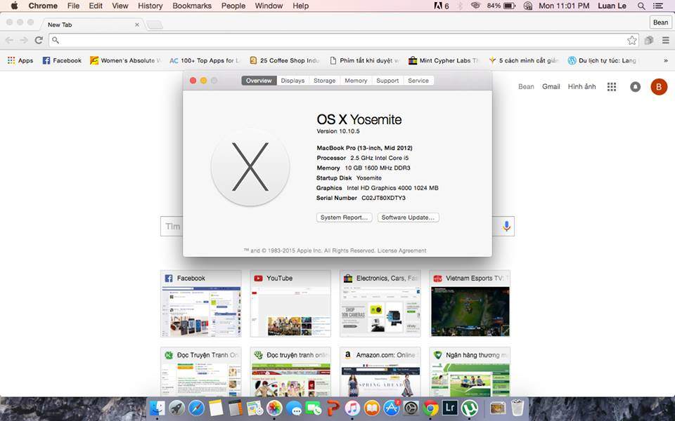The image size is (675, 421).
Task: Open the Luan Le user menu
Action: coord(612,6)
